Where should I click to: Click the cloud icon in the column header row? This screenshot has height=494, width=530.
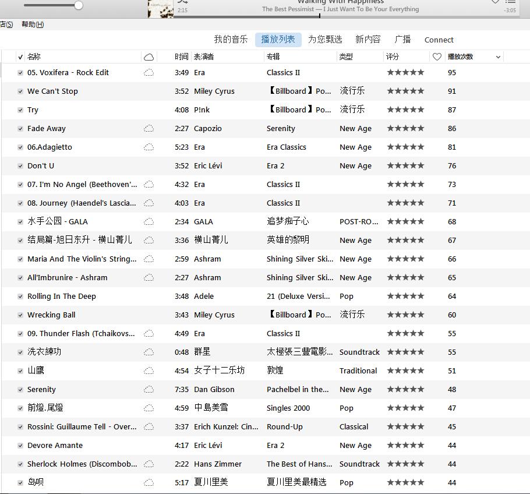[149, 57]
